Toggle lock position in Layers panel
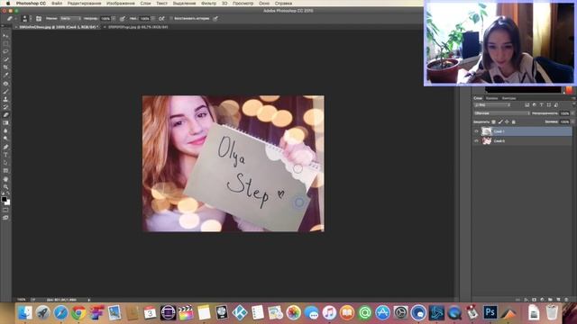Screen dimensions: 577x324 [507, 121]
